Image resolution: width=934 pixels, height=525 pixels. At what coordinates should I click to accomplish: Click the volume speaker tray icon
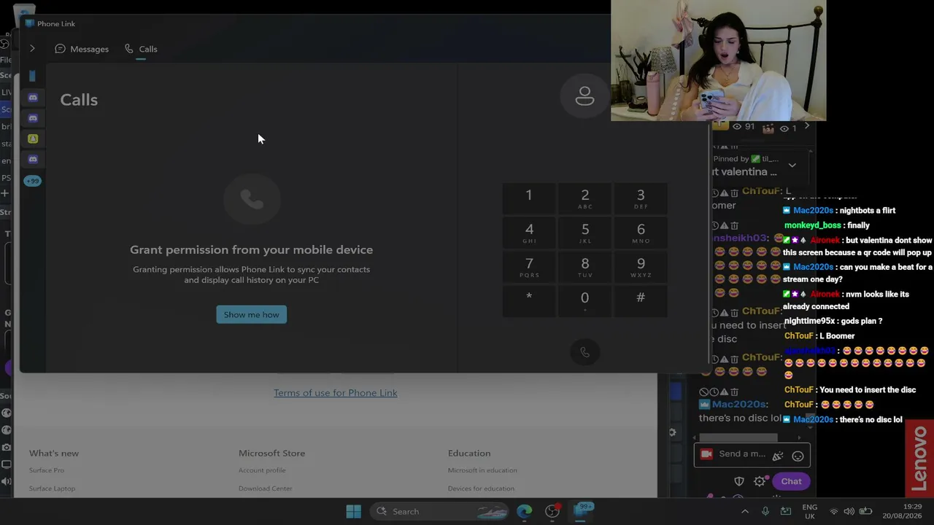coord(849,511)
